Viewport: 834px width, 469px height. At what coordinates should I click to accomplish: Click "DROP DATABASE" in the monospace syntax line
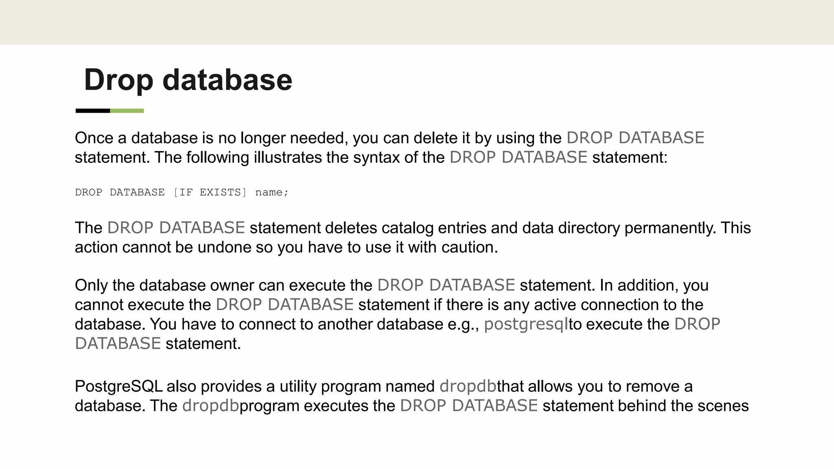tap(120, 192)
